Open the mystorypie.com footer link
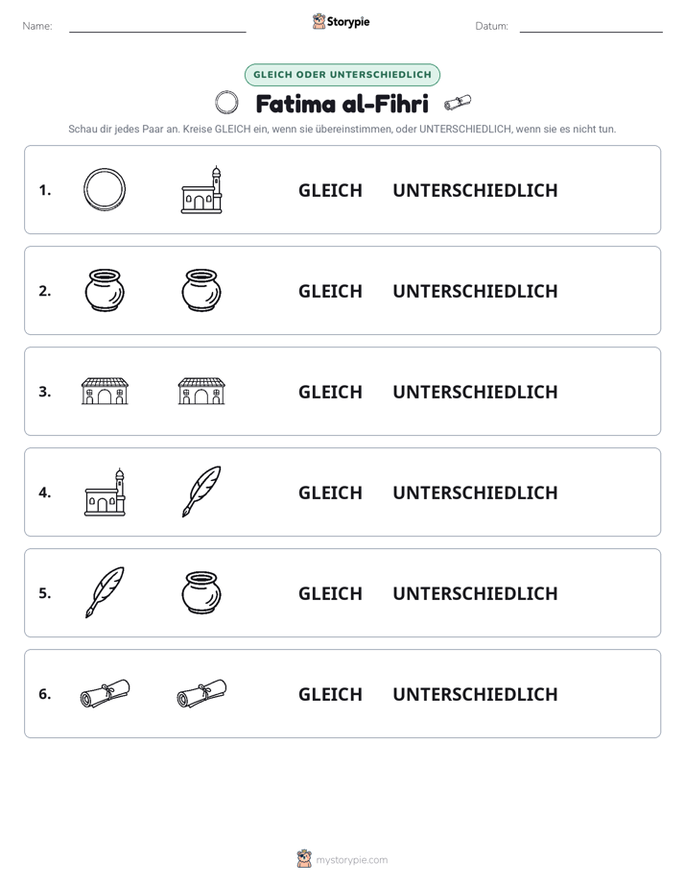 351,860
